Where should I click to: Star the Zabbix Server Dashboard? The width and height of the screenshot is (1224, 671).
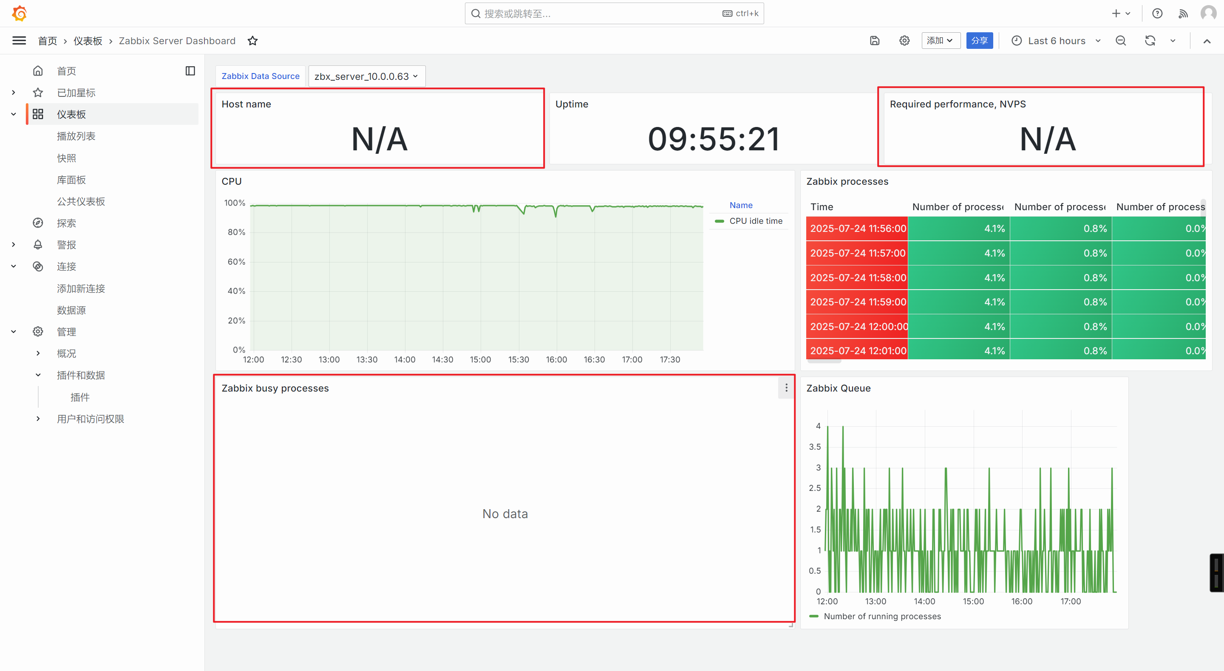click(x=253, y=41)
